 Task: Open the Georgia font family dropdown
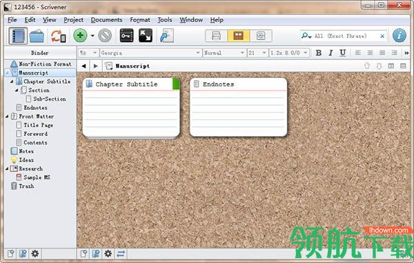(150, 53)
